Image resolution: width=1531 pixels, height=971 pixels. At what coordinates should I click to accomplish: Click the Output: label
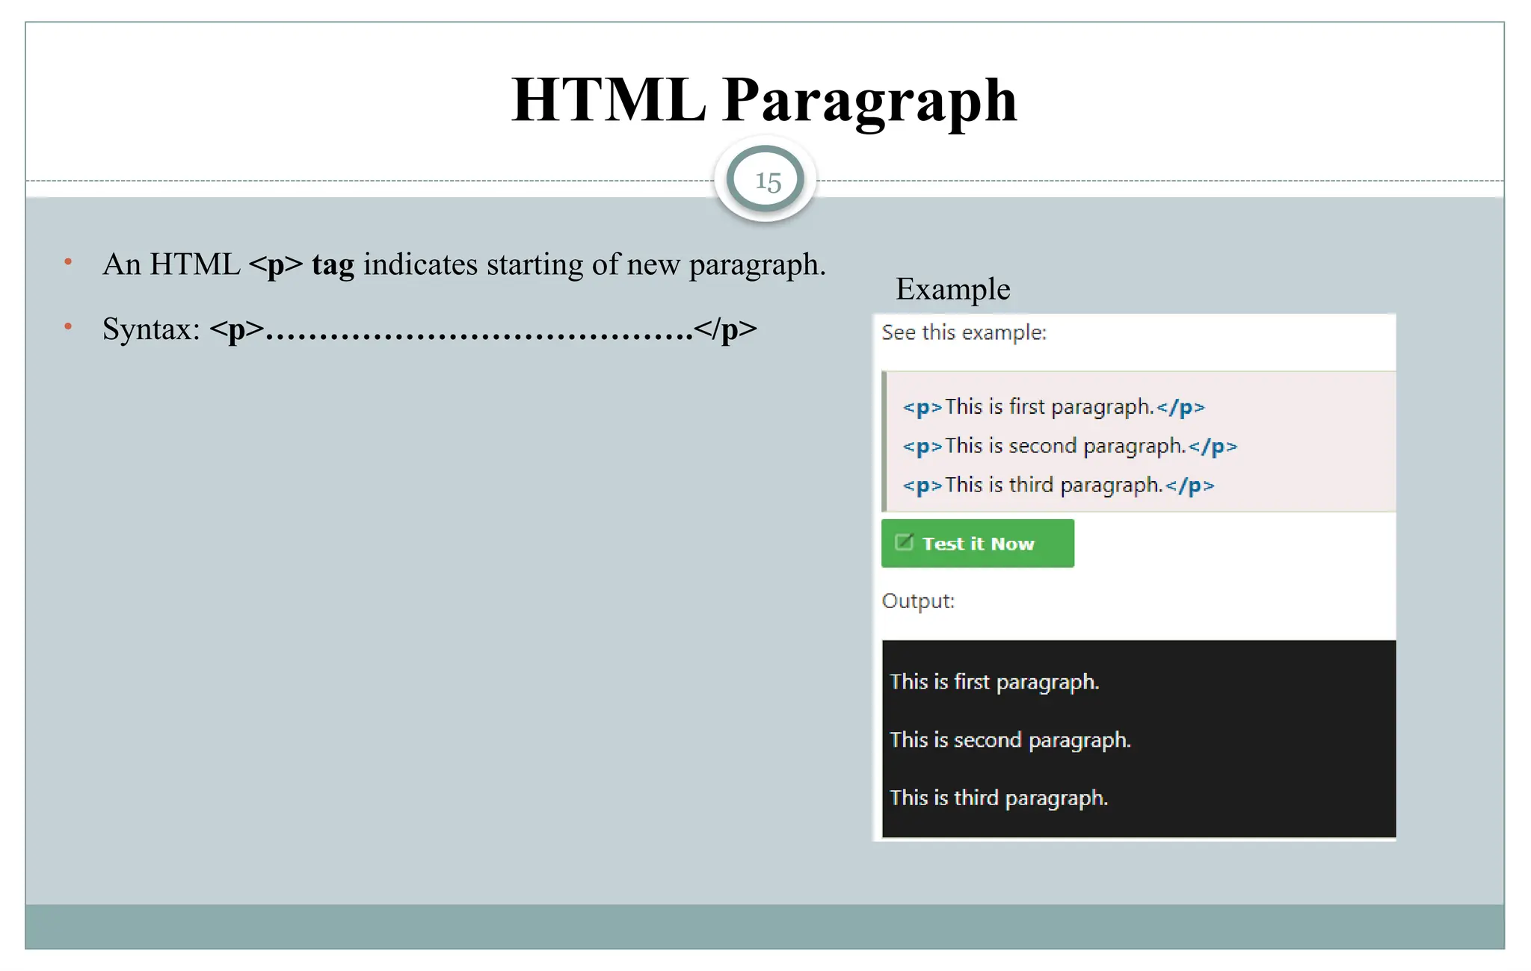tap(918, 601)
